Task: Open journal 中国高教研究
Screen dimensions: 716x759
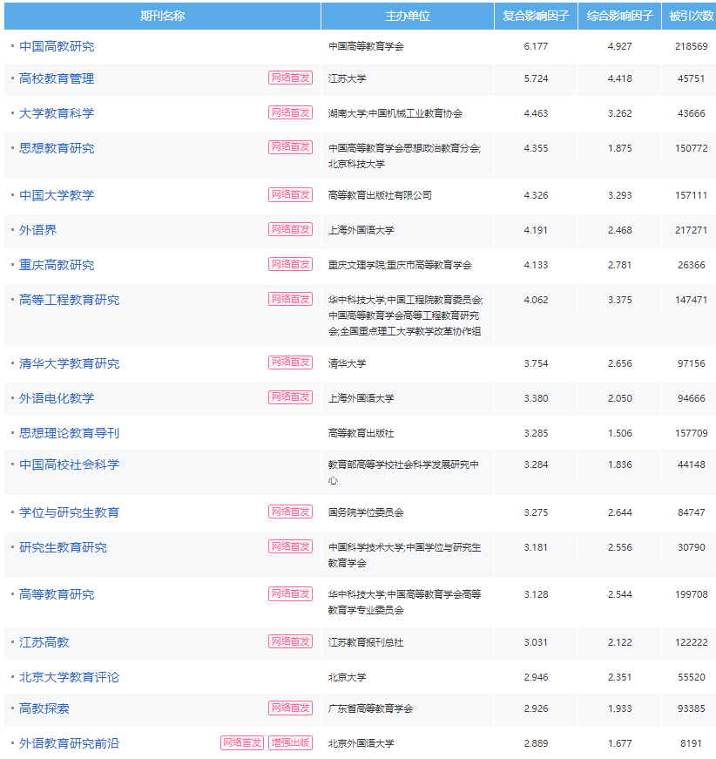Action: coord(57,46)
